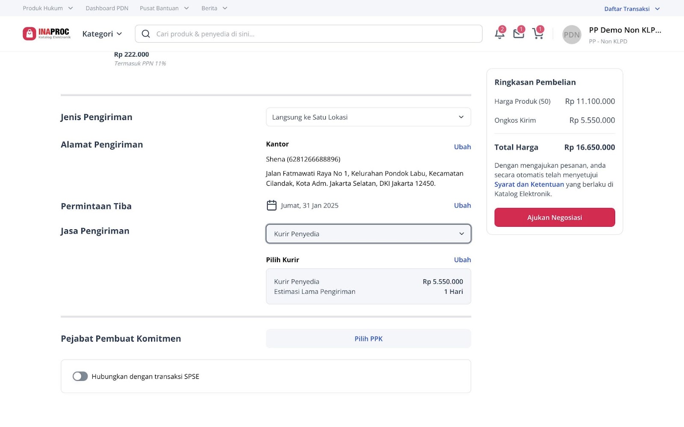This screenshot has width=684, height=427.
Task: Click Ubah next to Pilih Kurir
Action: (x=462, y=260)
